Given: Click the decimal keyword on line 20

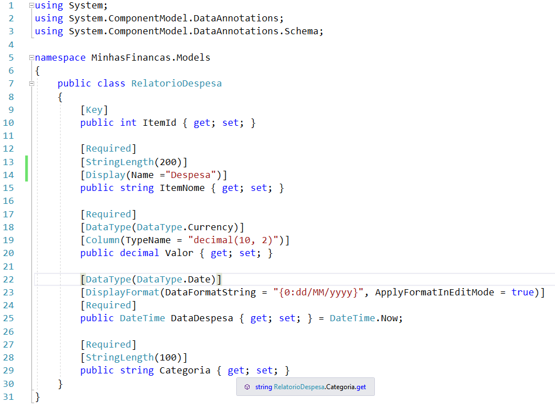Looking at the screenshot, I should tap(140, 253).
